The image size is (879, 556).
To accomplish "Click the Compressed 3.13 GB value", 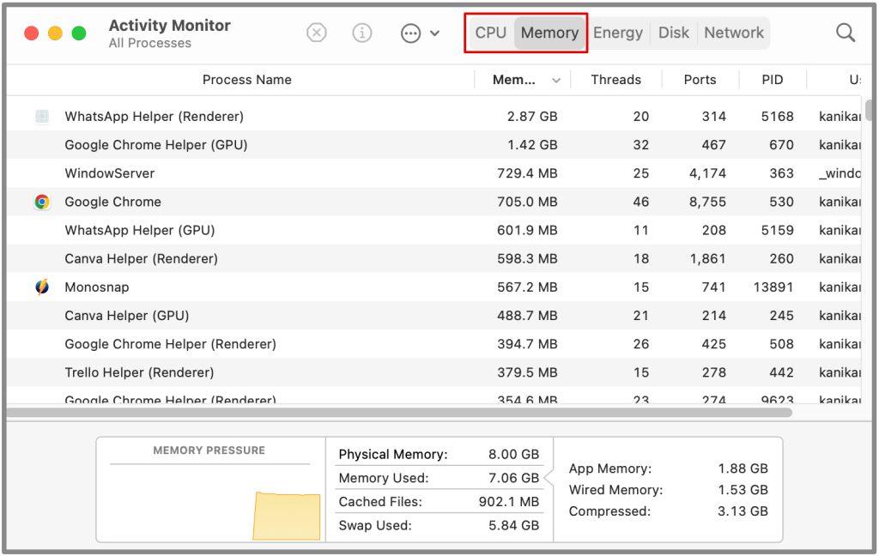I will (x=743, y=511).
